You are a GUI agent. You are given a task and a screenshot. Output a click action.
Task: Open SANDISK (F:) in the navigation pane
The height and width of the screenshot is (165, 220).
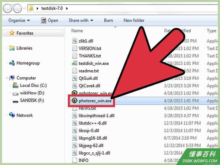point(32,100)
